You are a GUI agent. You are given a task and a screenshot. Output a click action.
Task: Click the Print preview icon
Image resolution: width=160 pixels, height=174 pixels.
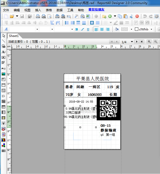click(x=50, y=16)
